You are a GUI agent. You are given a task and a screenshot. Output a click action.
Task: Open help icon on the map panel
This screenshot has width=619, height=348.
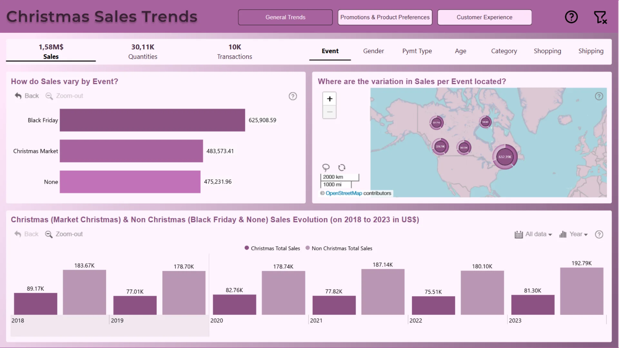[x=599, y=96]
